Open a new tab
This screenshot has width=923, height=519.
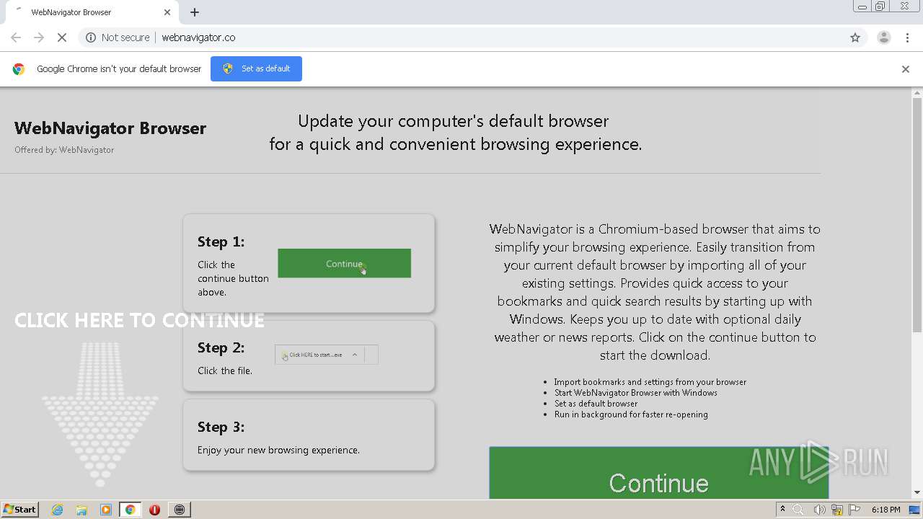pos(195,12)
